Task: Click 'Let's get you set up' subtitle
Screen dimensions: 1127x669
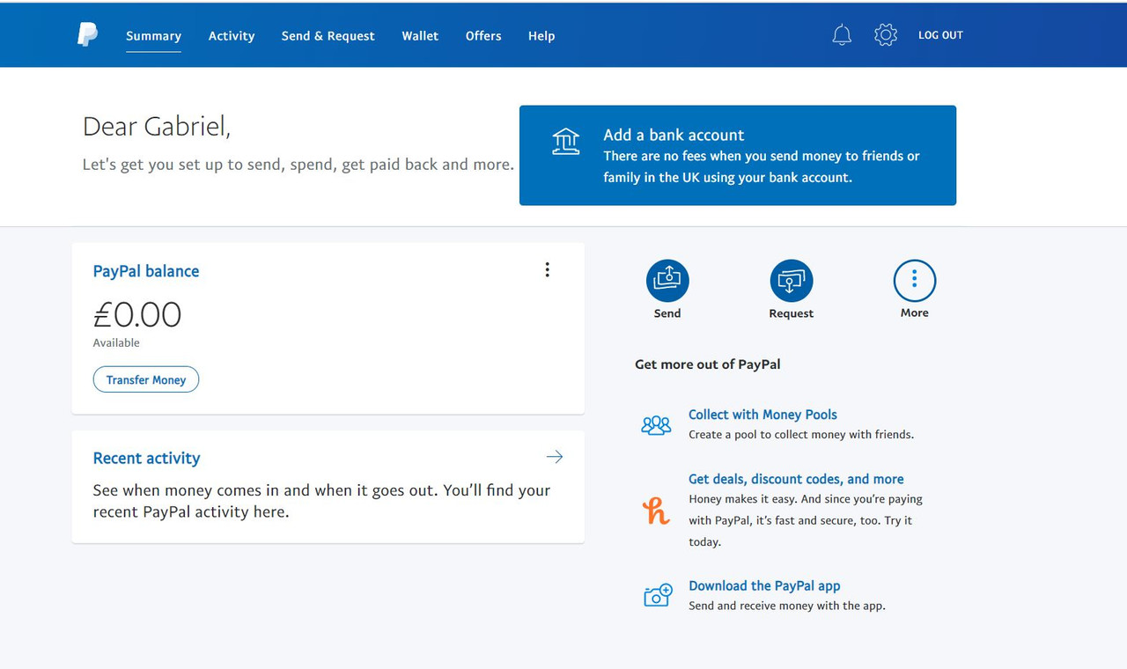Action: pos(298,165)
